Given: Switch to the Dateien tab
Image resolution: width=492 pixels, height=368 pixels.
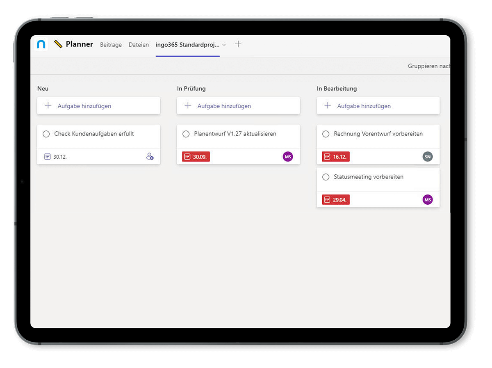Looking at the screenshot, I should click(x=139, y=45).
